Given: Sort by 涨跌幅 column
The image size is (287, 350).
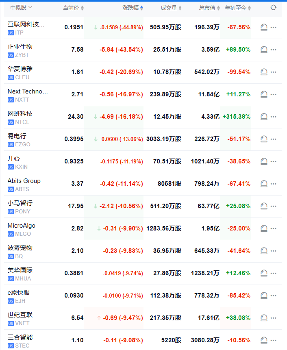Looking at the screenshot, I should 133,8.
